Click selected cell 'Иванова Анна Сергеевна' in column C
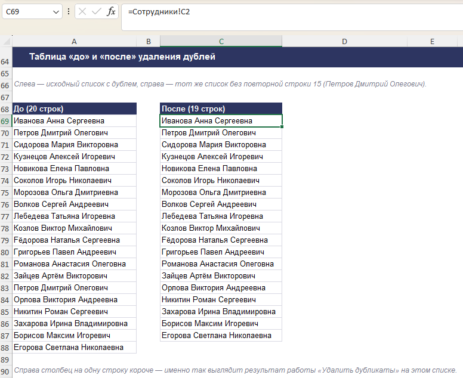The image size is (463, 378). (x=221, y=120)
